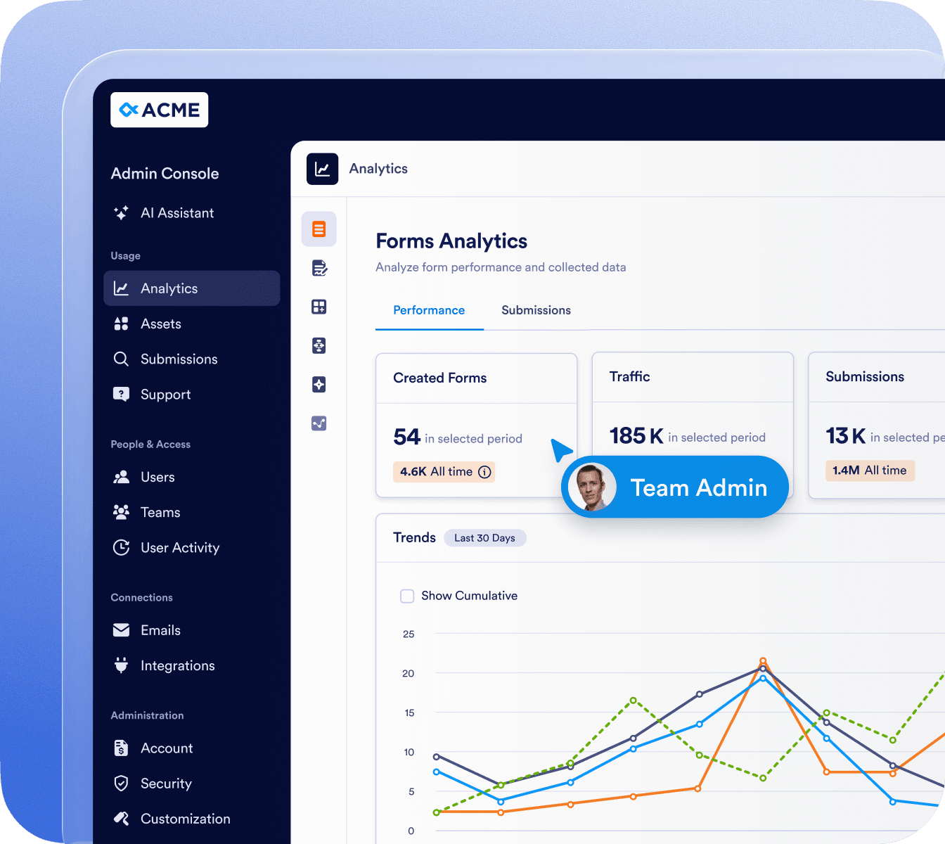Enable the Show Cumulative checkbox
This screenshot has height=844, width=945.
pos(407,596)
